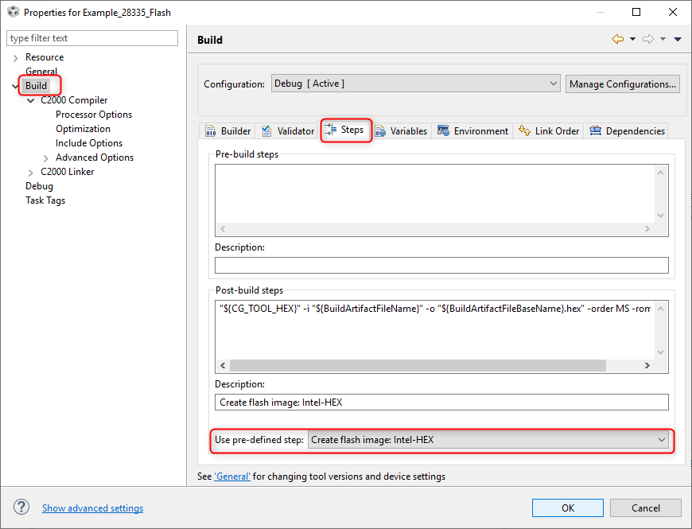
Task: Follow the 'General' link below the panel
Action: pyautogui.click(x=232, y=476)
